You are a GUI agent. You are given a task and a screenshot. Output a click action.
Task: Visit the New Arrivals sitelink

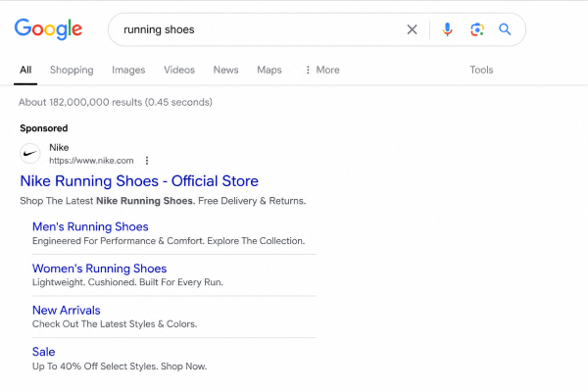pos(67,311)
